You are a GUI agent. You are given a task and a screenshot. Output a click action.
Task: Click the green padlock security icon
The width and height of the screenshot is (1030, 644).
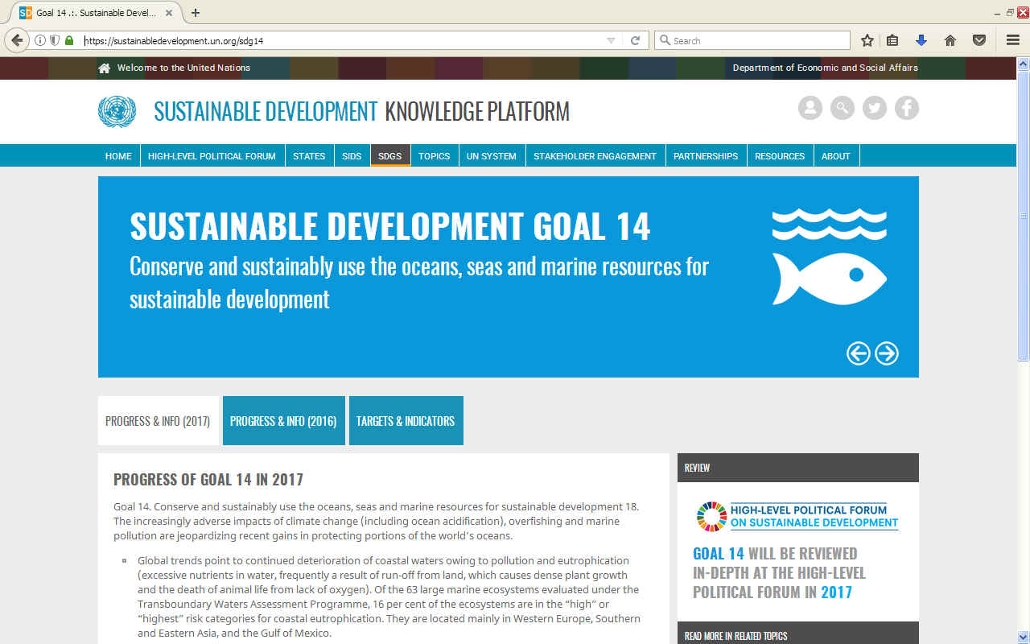(x=69, y=40)
